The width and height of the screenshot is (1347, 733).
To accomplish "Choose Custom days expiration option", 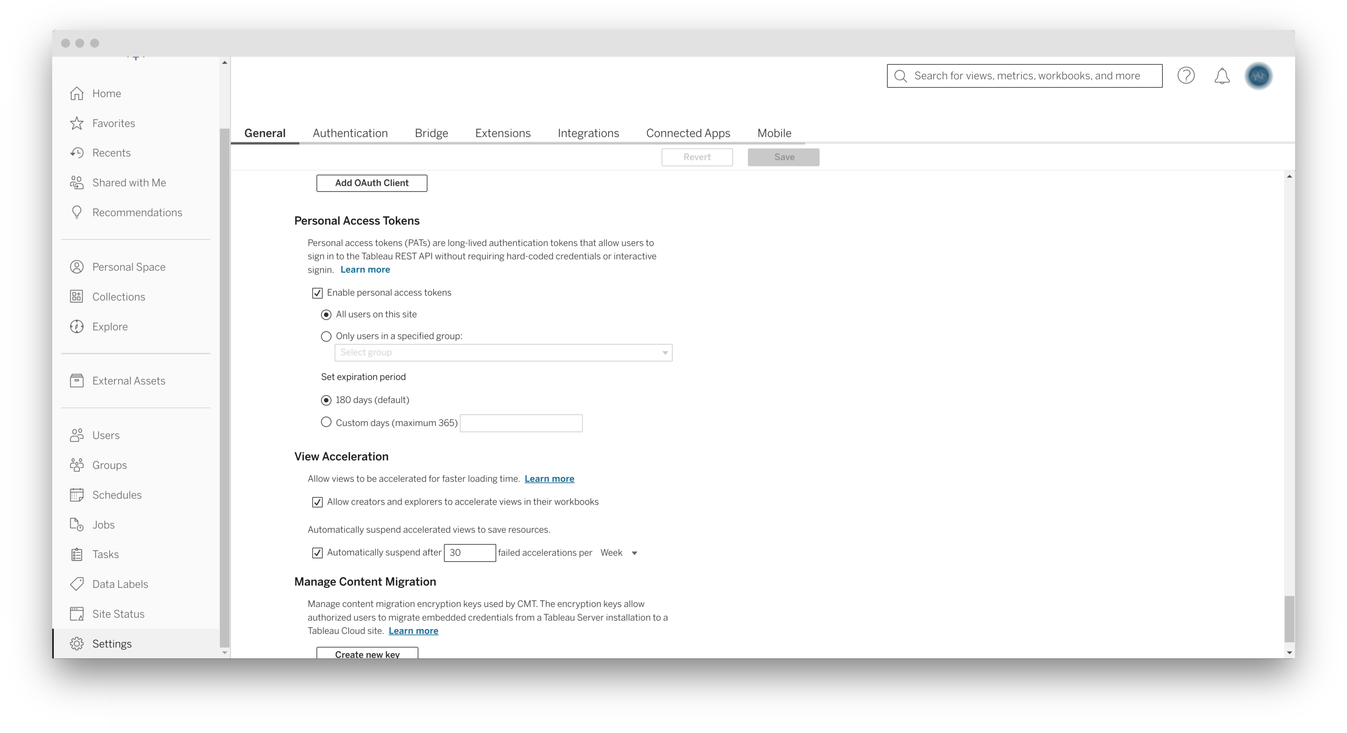I will point(326,422).
